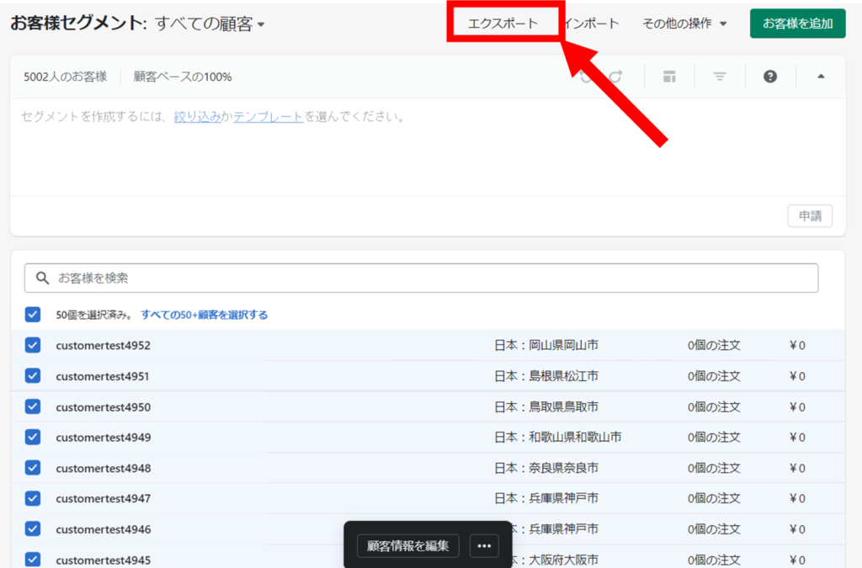The height and width of the screenshot is (568, 862).
Task: Click the three-dot more actions button
Action: 484,545
